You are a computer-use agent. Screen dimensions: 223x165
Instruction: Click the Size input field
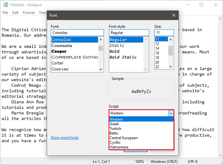pos(164,33)
